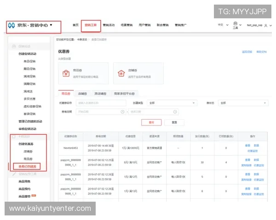Select 店铺券 under 创建优惠券 in sidebar
The height and width of the screenshot is (220, 276).
[28, 152]
